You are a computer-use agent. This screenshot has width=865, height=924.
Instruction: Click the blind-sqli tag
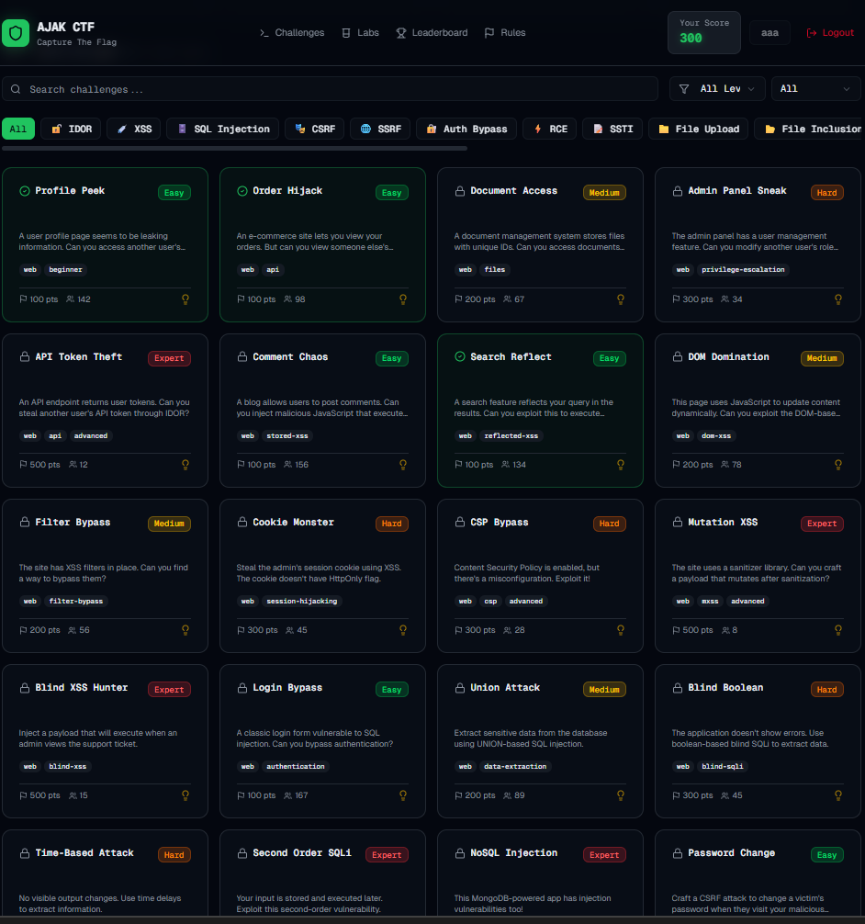tap(723, 767)
